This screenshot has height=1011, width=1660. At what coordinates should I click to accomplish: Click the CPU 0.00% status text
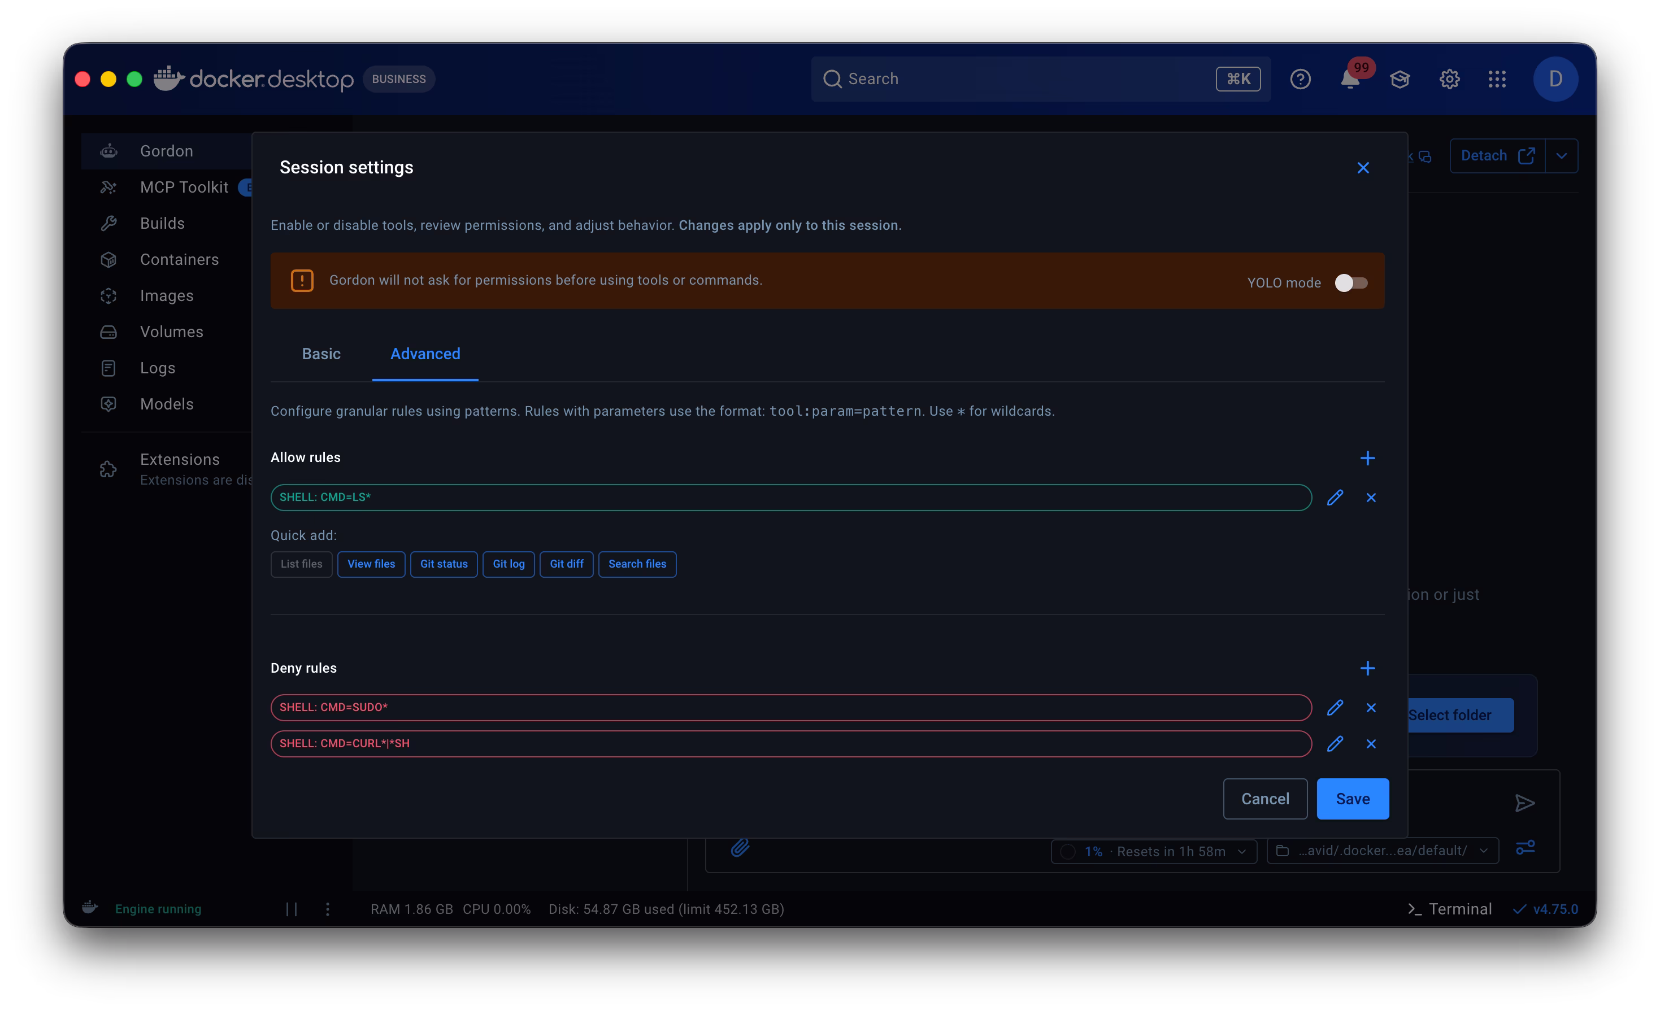tap(496, 909)
